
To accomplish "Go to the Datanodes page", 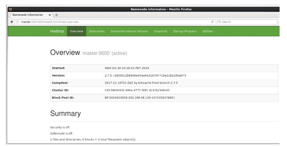I will point(97,31).
